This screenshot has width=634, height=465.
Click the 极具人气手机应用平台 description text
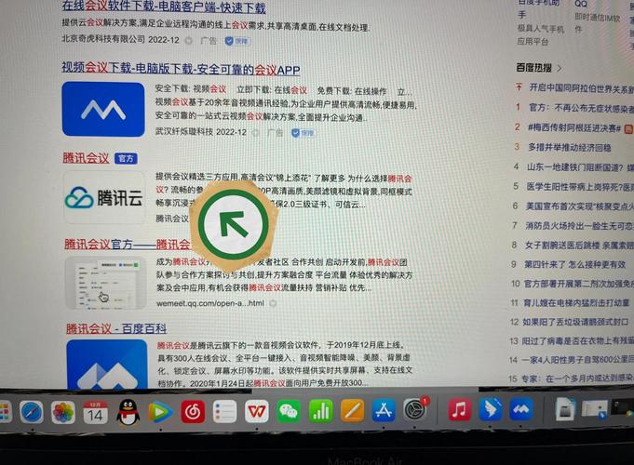tap(541, 35)
